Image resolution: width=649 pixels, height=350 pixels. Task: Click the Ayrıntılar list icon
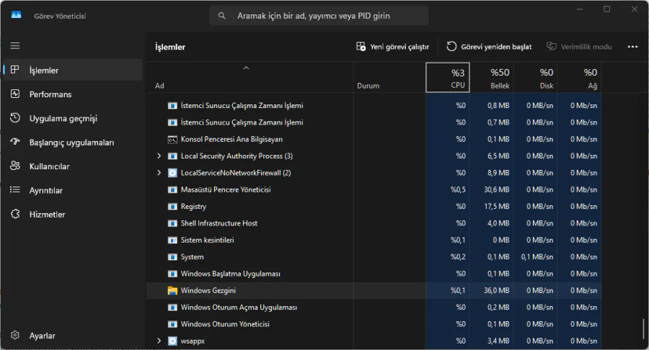[15, 189]
